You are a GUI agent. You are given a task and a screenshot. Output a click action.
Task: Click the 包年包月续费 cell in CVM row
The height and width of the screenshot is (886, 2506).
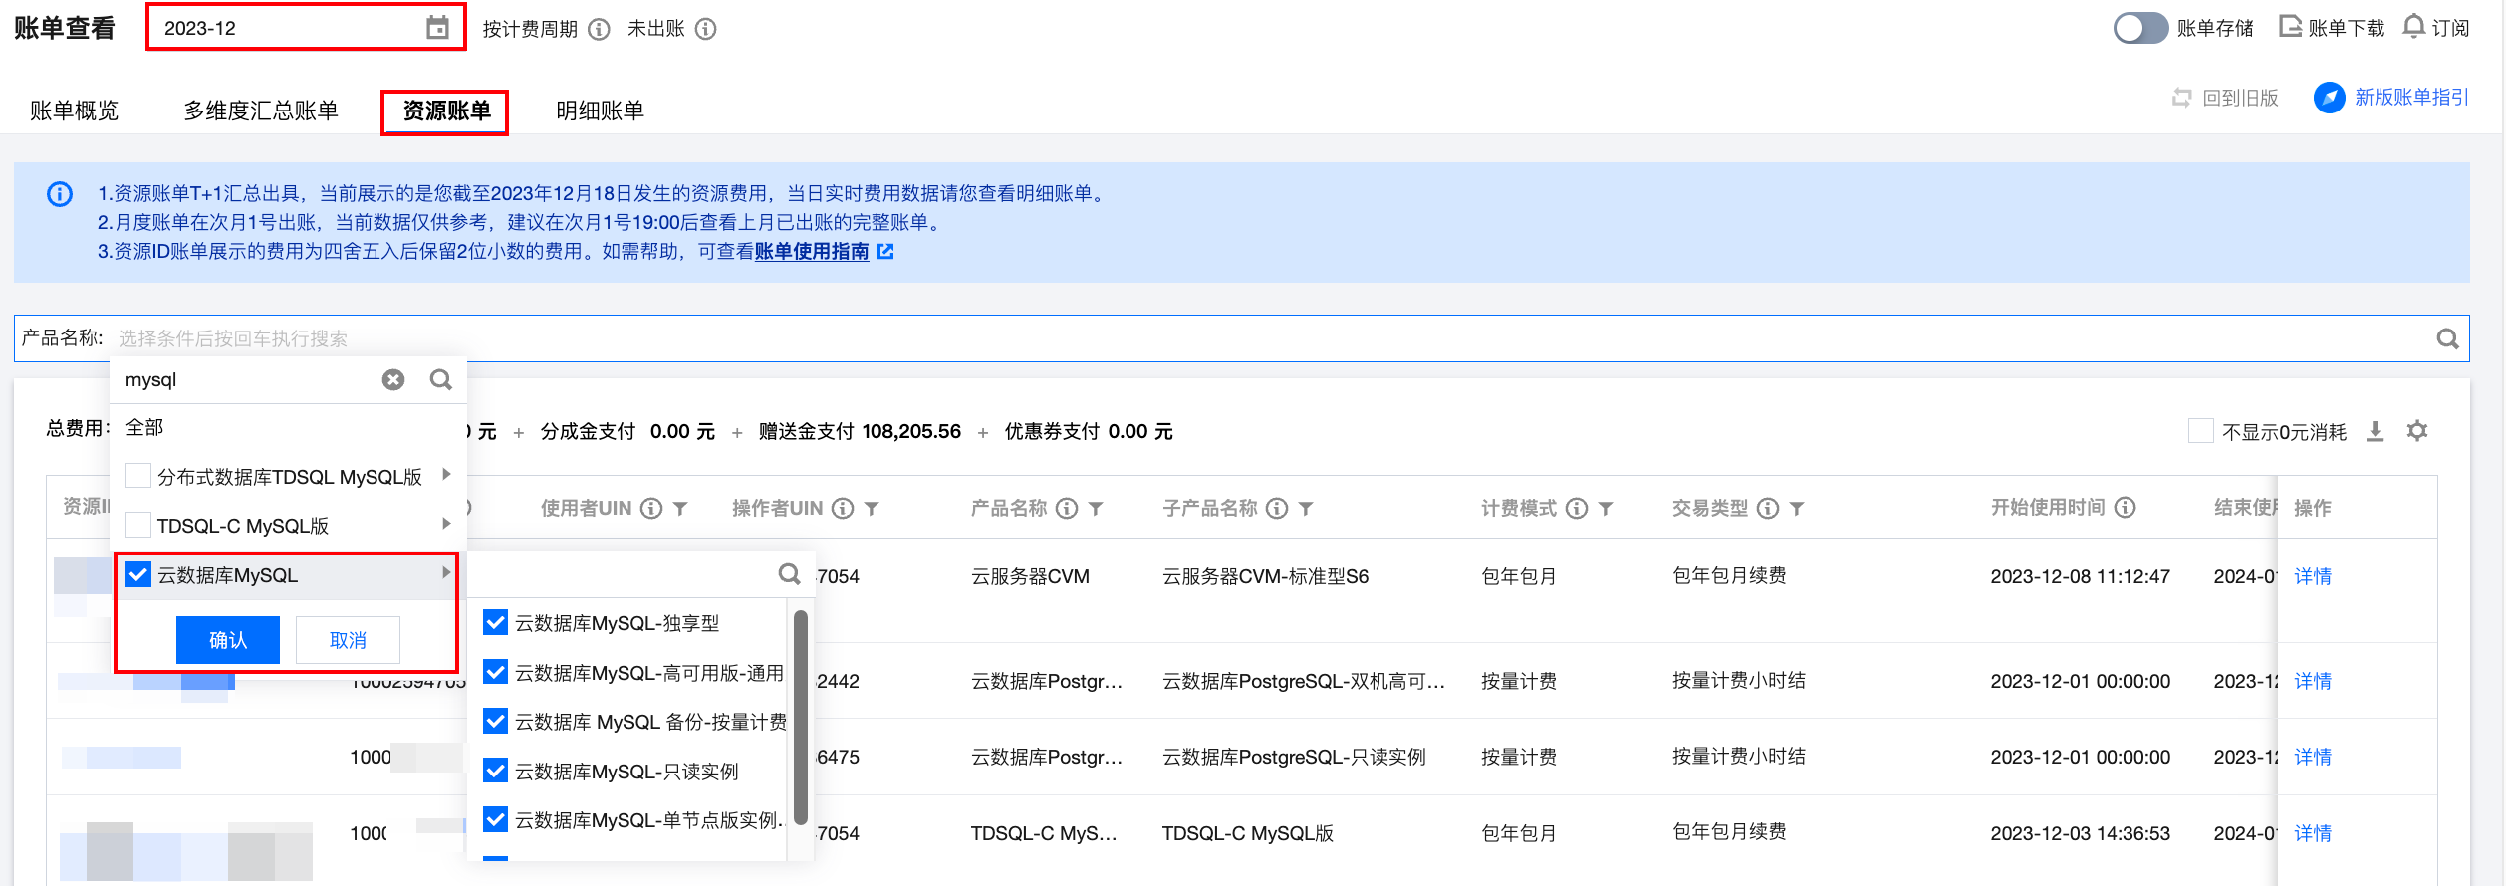(1729, 576)
